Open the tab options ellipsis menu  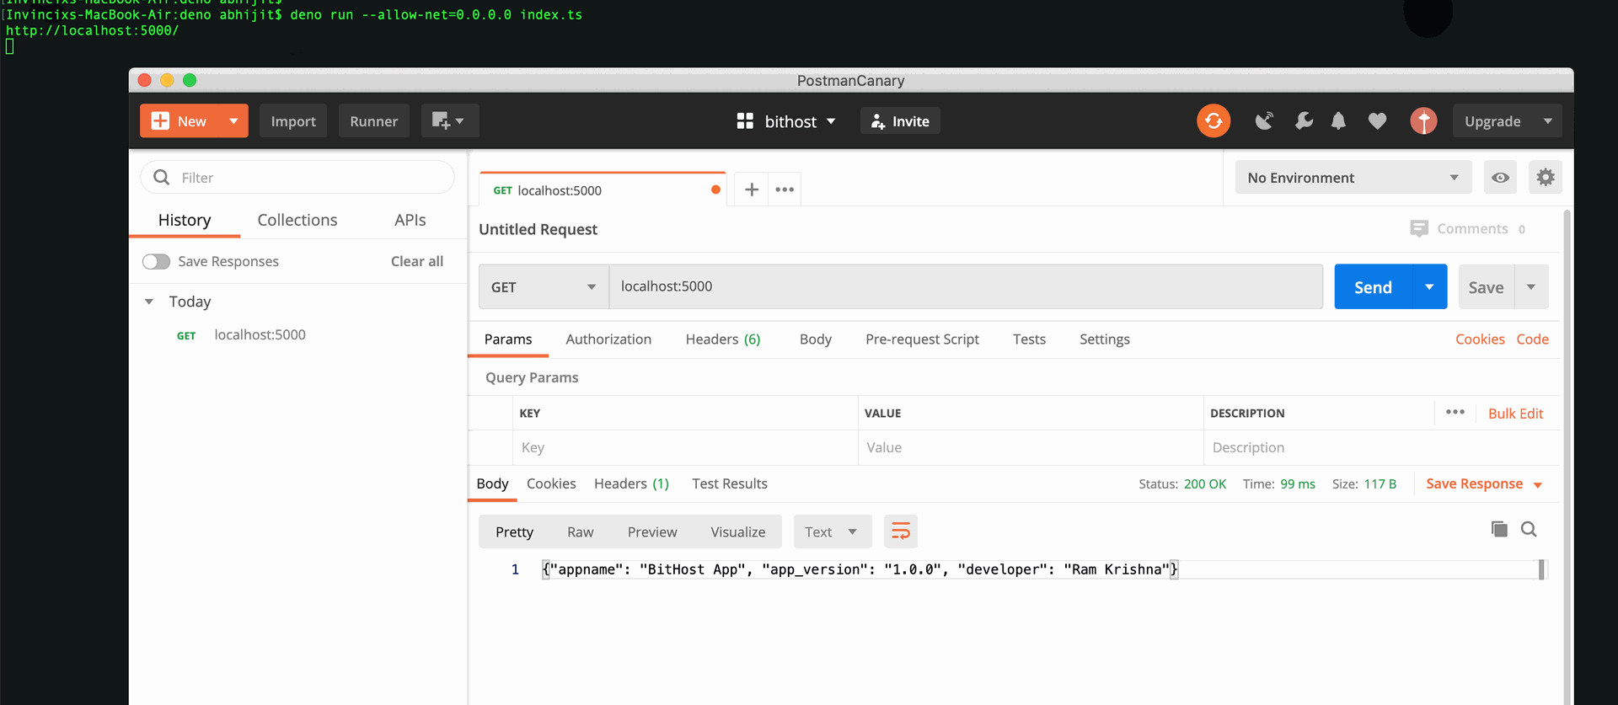coord(785,190)
